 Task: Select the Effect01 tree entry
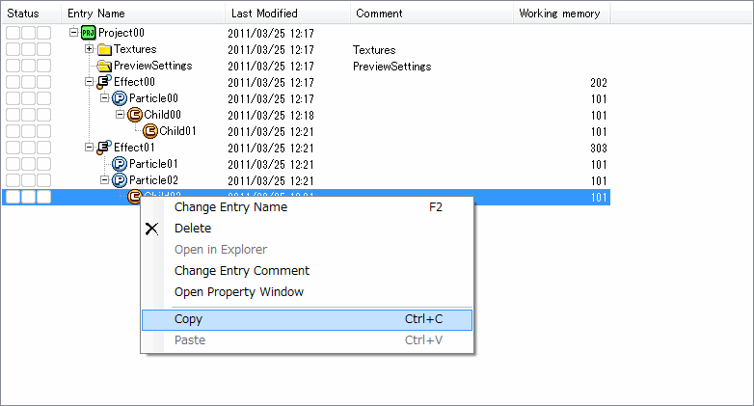pyautogui.click(x=134, y=148)
